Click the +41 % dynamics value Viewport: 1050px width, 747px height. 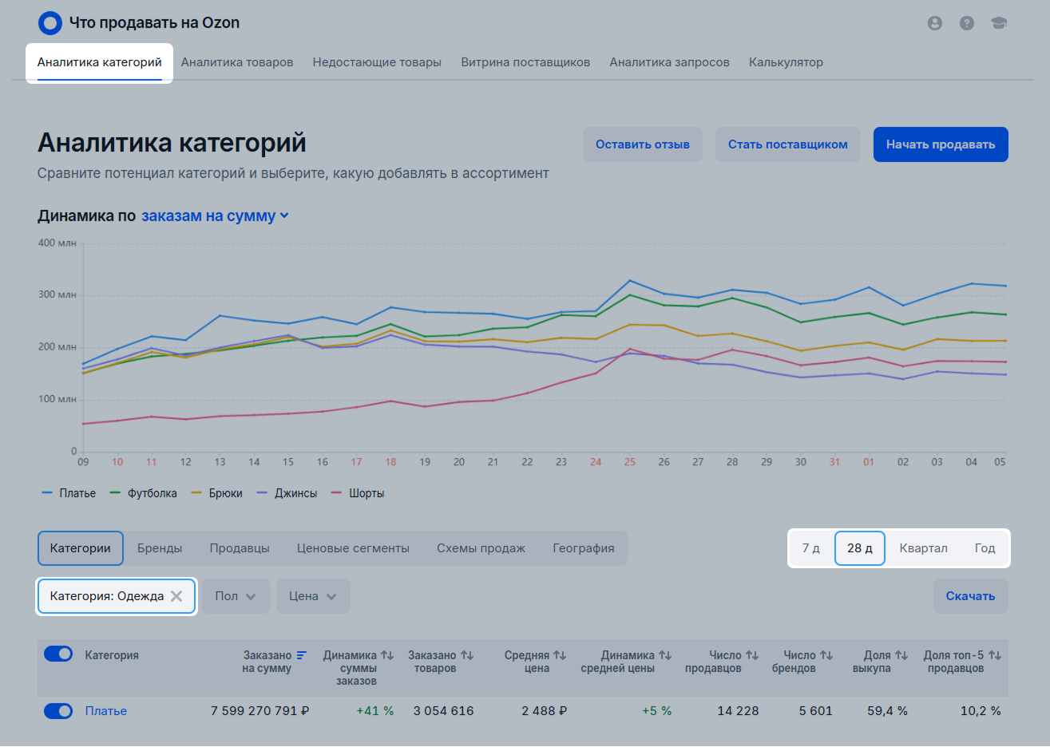click(375, 711)
